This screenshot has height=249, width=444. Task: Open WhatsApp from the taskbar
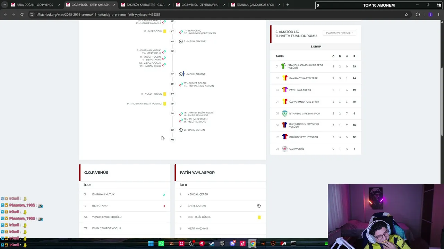[x=161, y=243]
